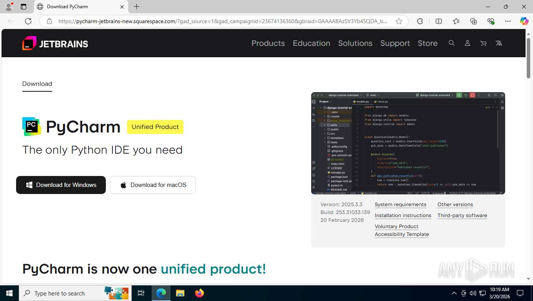
Task: Click the '20 February 2026' release date
Action: (342, 220)
